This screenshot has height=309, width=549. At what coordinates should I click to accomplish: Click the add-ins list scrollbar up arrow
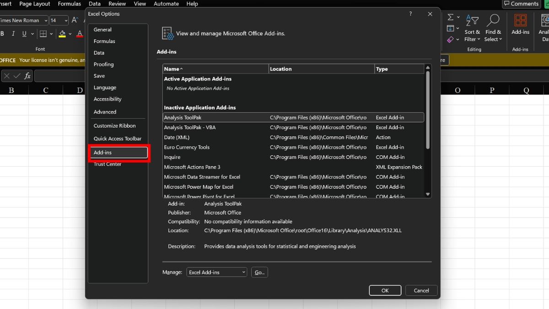(428, 68)
